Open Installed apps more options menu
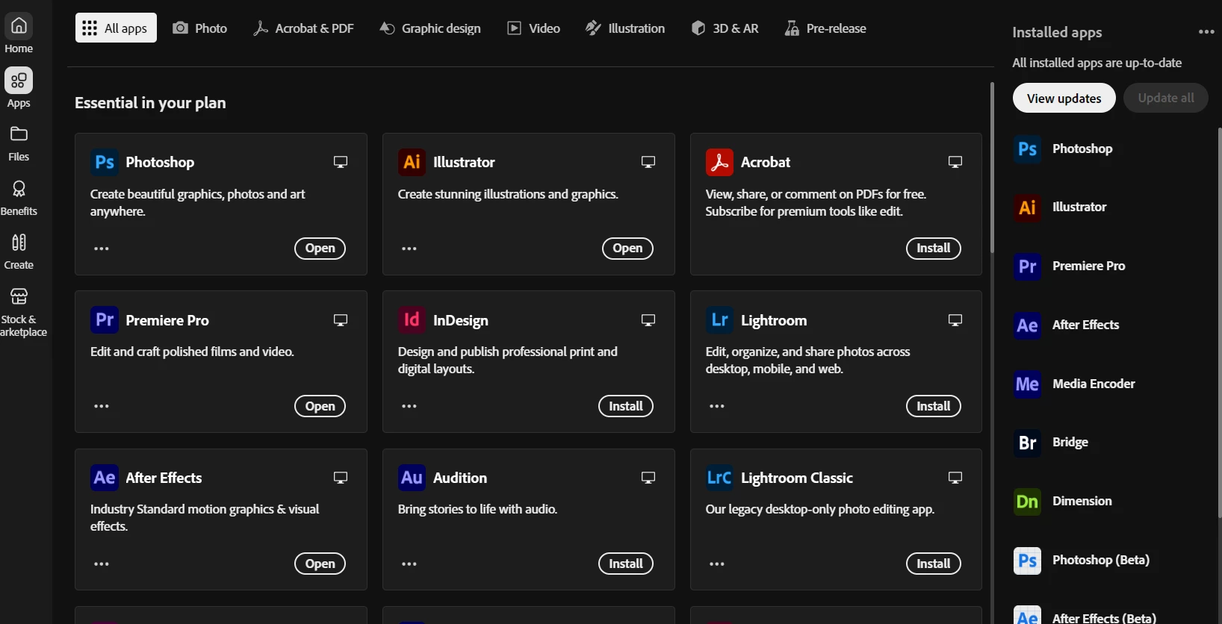Screen dimensions: 1222x624 tap(1206, 32)
